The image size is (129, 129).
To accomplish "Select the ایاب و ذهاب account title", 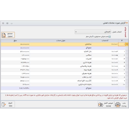I will (x=87, y=77).
